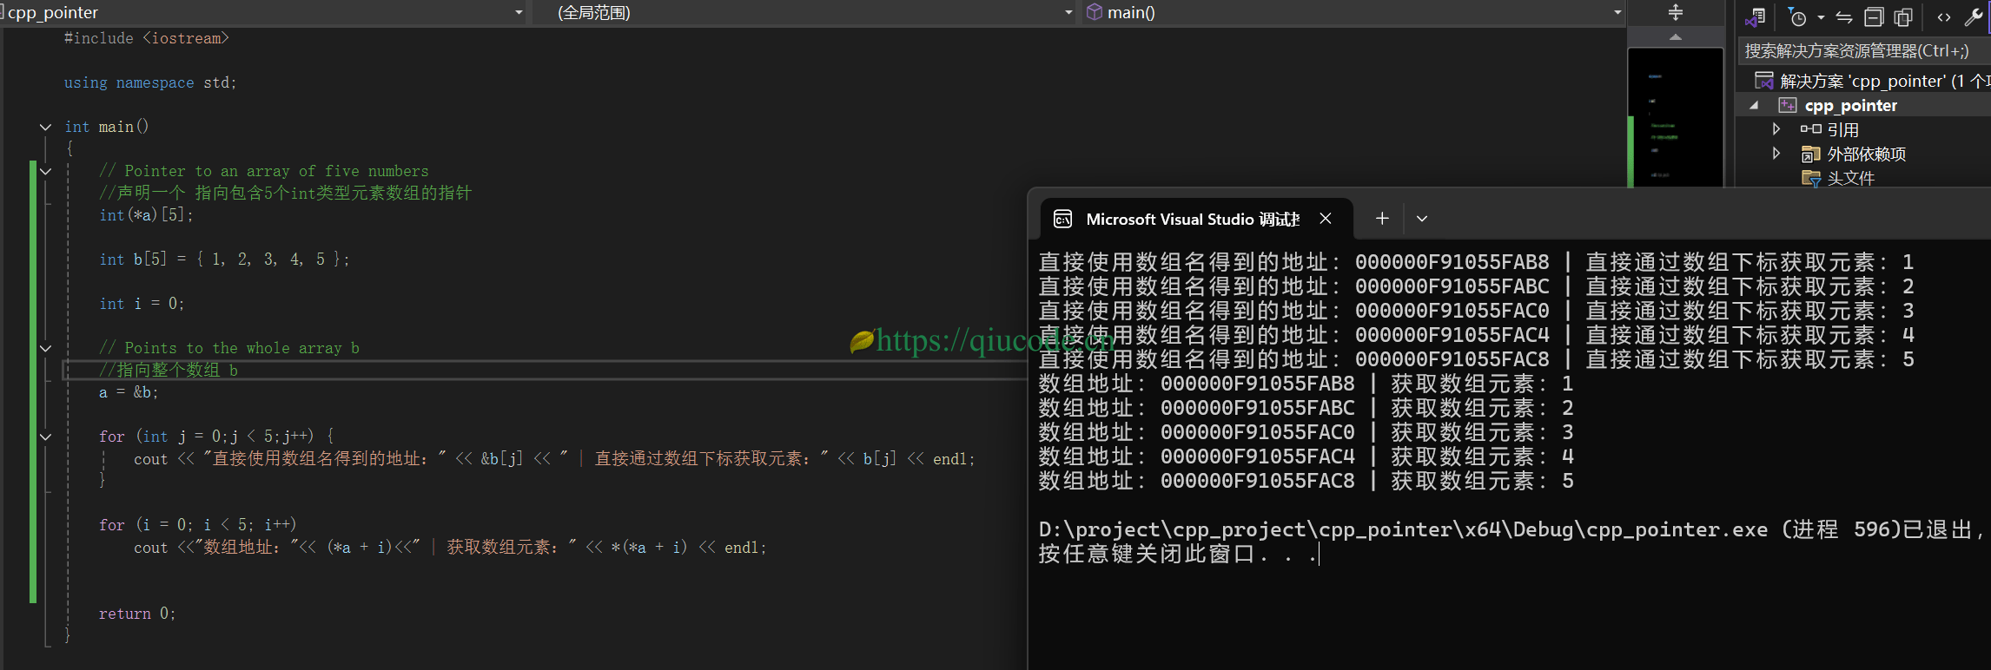Image resolution: width=1991 pixels, height=670 pixels.
Task: Click the 'return 0;' statement
Action: click(137, 614)
